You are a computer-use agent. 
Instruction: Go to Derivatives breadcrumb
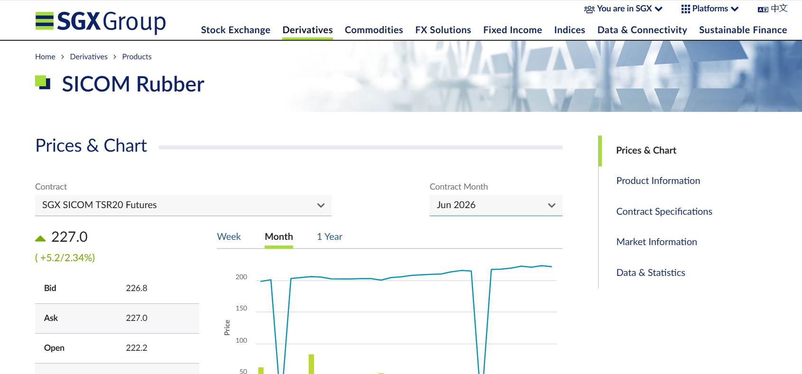pyautogui.click(x=89, y=56)
